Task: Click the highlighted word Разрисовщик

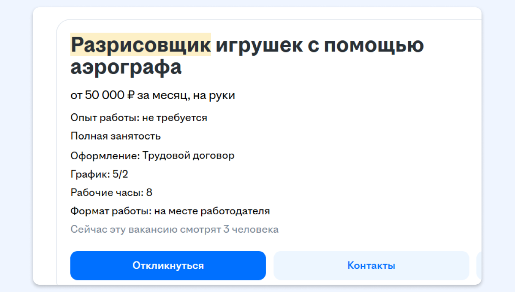Action: pyautogui.click(x=141, y=45)
